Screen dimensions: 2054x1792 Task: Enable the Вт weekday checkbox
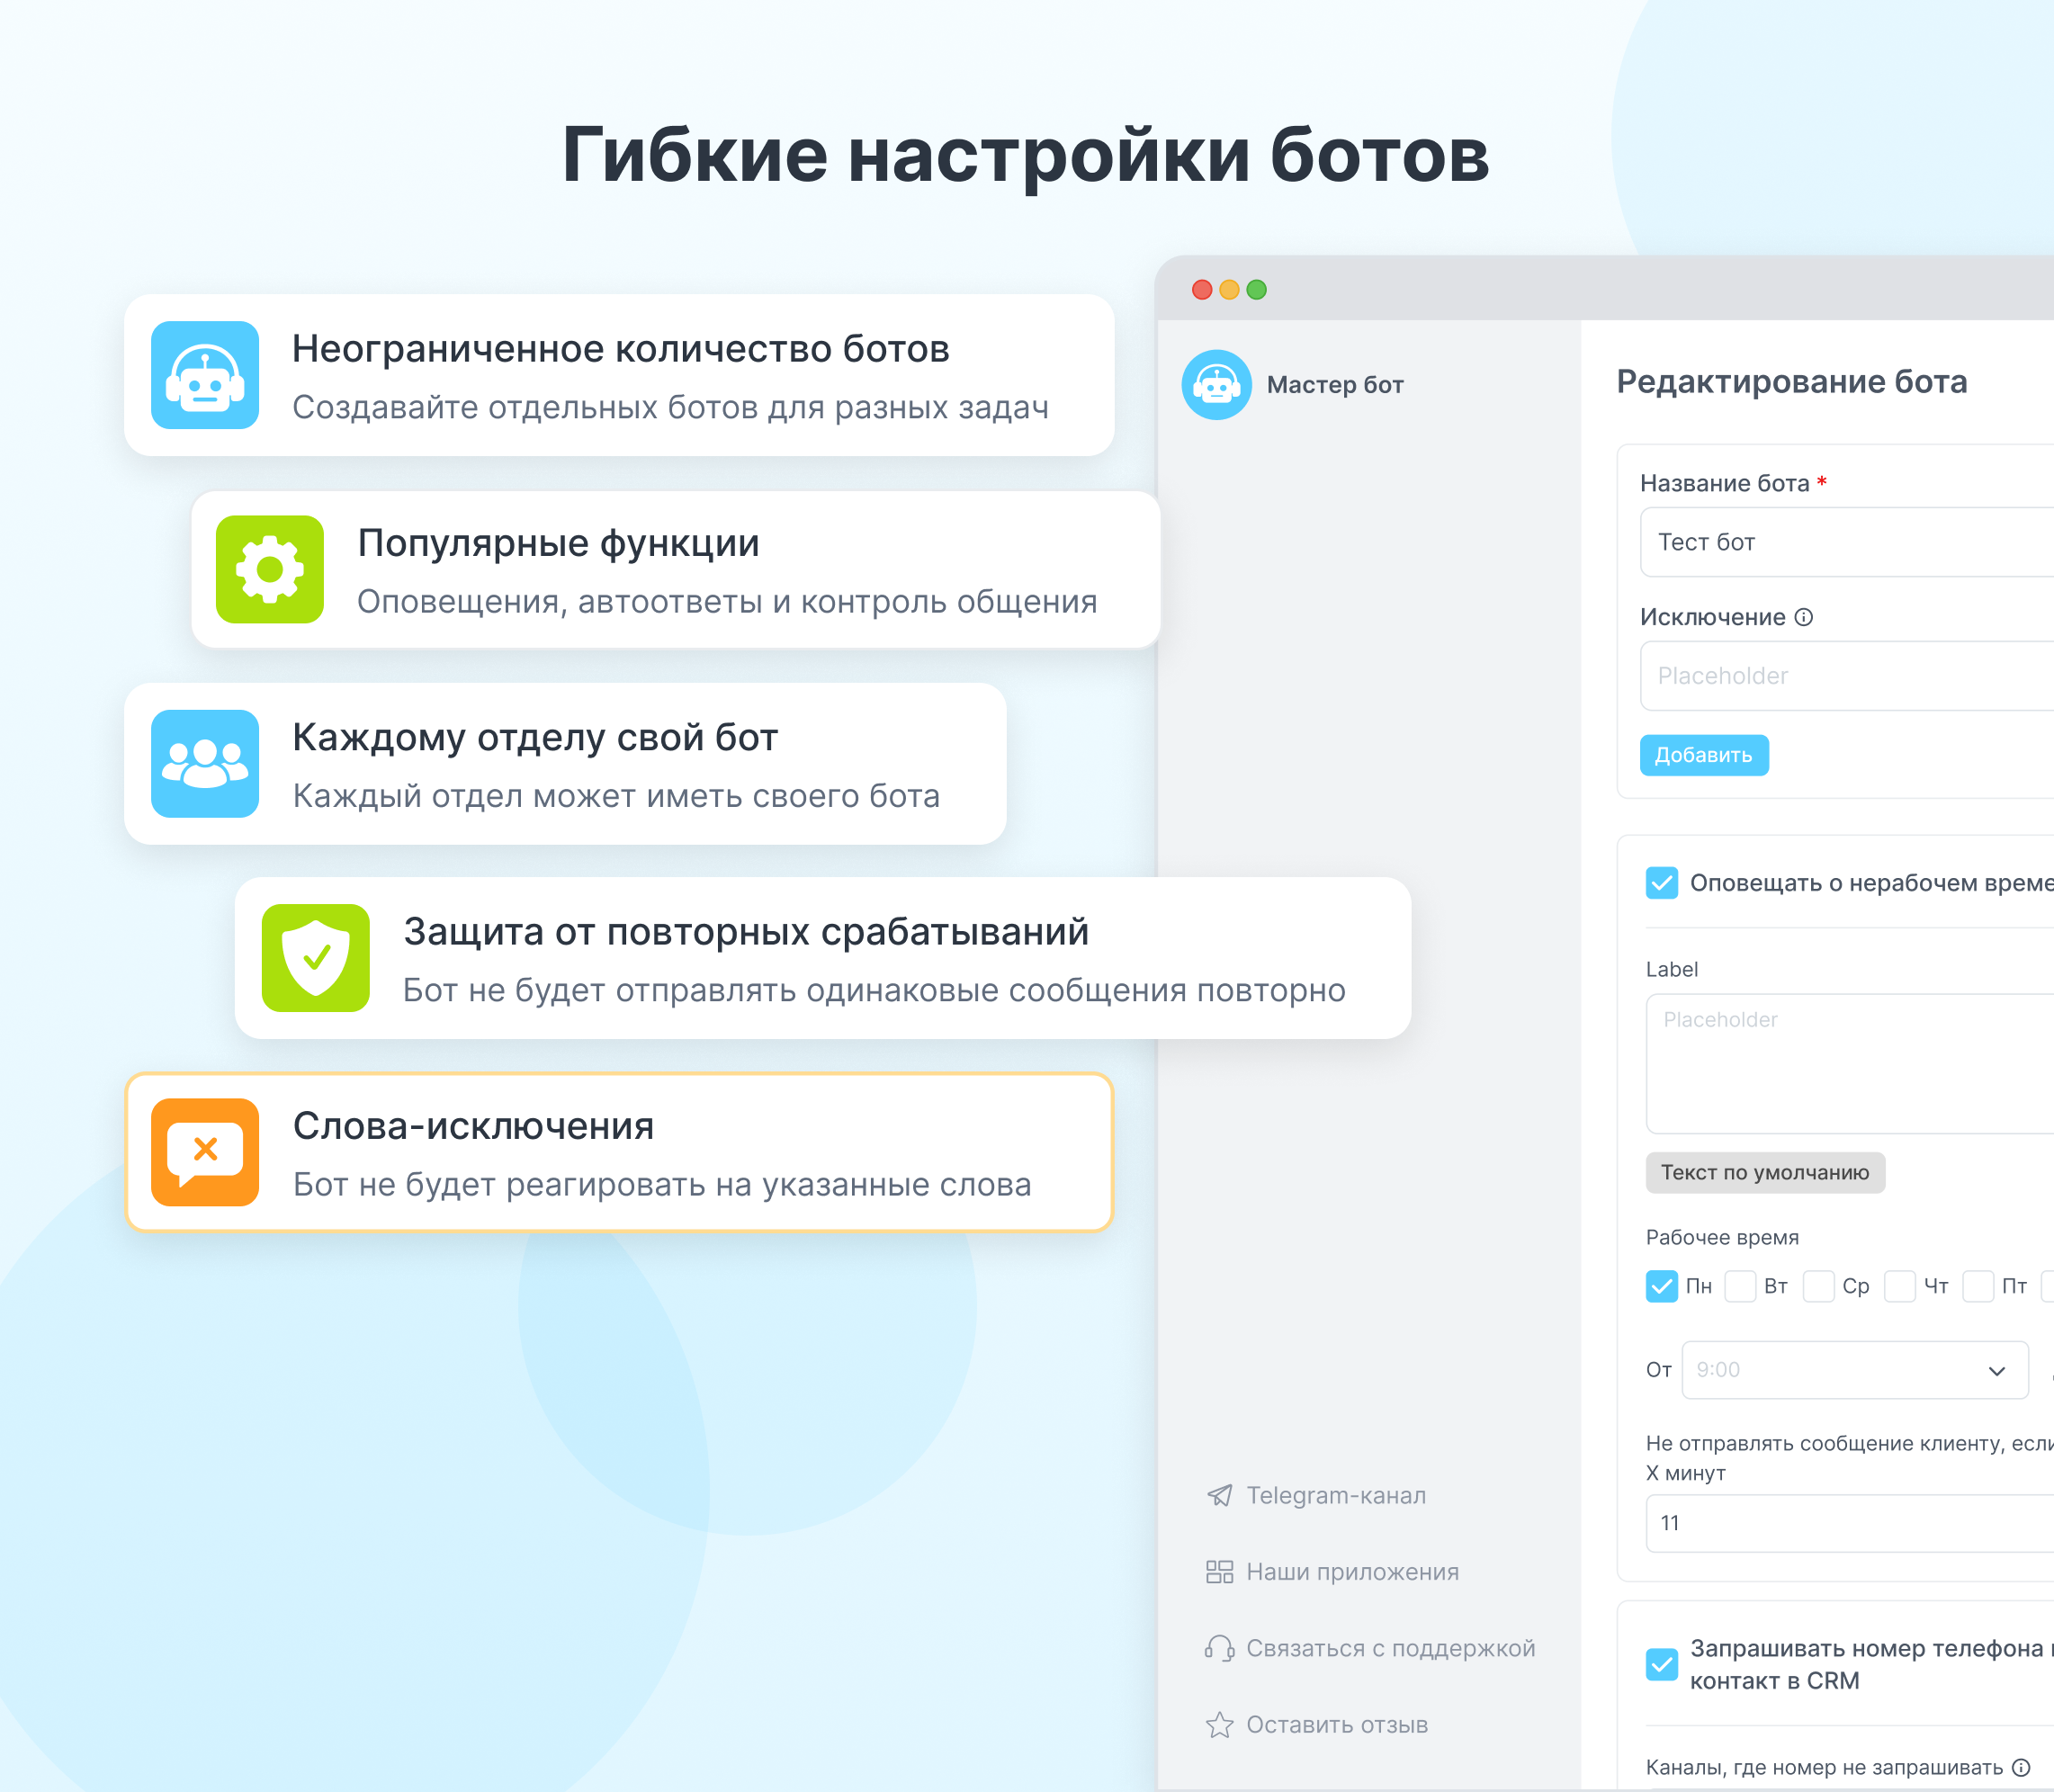1740,1286
